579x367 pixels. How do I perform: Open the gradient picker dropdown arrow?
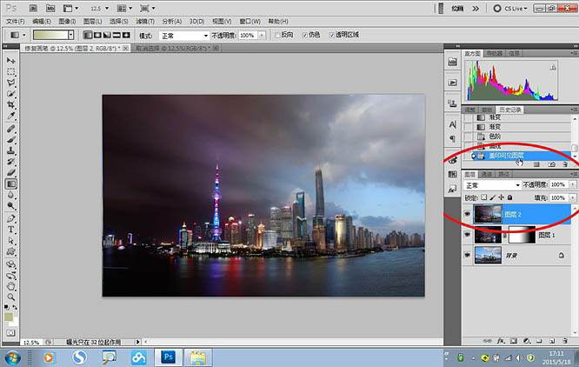click(70, 35)
